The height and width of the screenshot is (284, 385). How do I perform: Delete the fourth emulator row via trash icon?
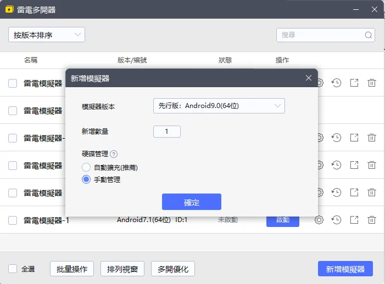click(x=372, y=165)
